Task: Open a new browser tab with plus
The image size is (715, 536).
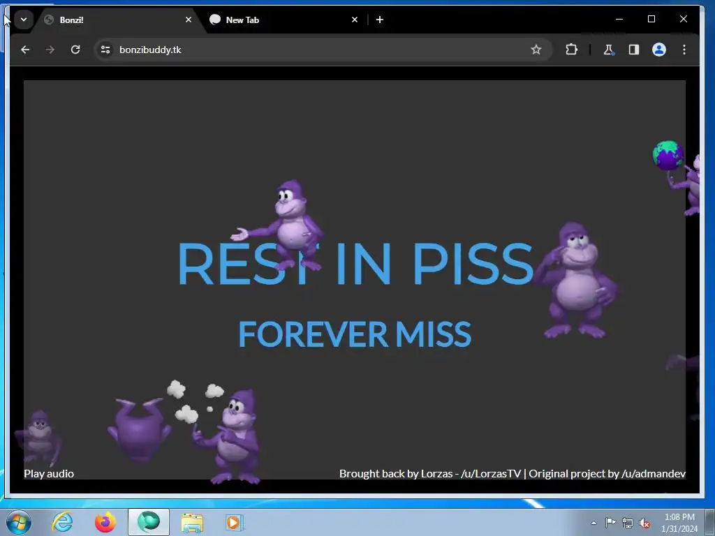Action: [x=380, y=20]
